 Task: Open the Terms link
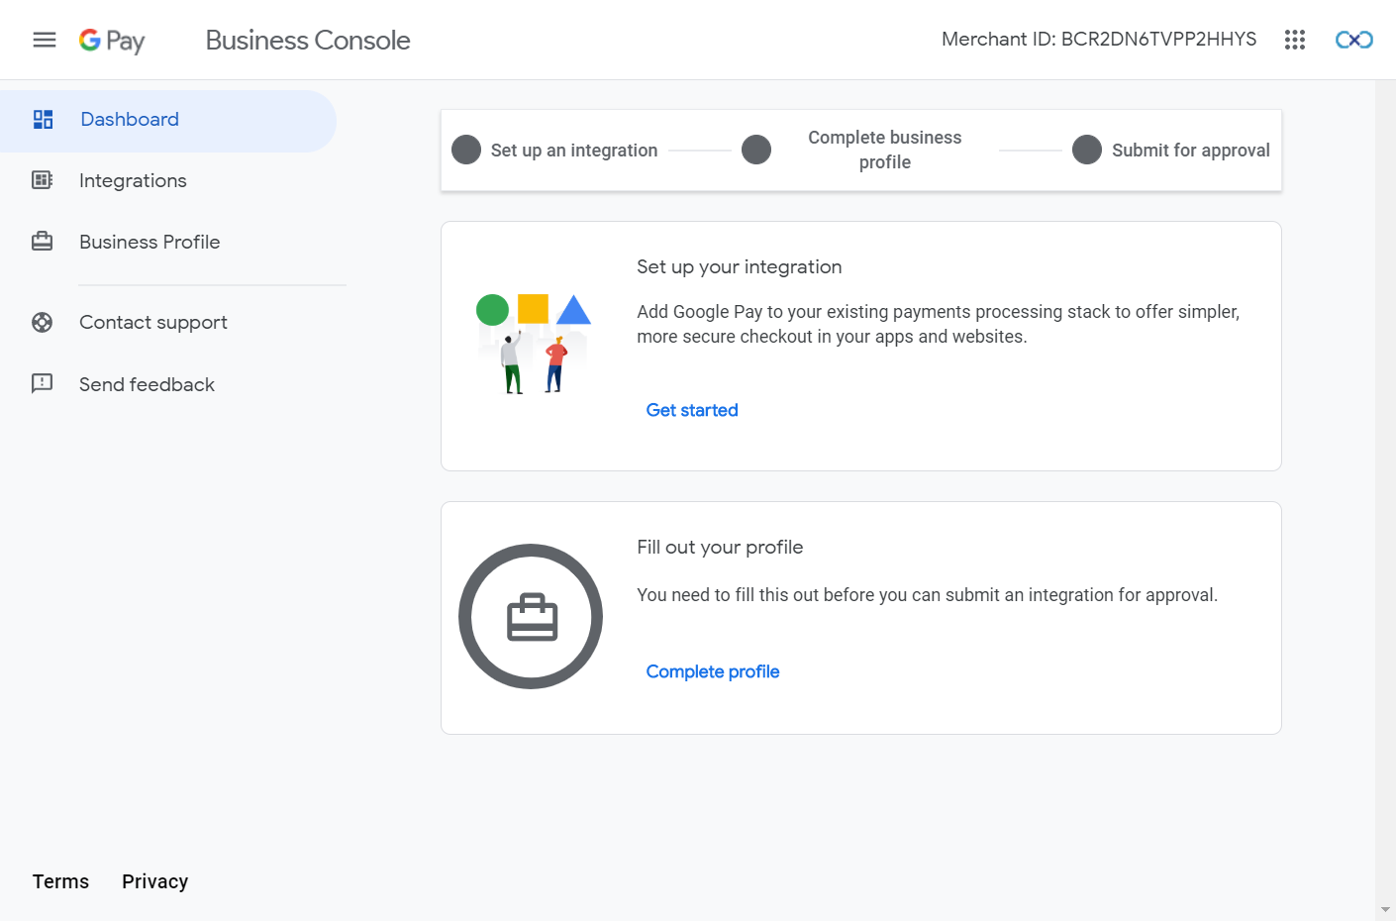click(x=60, y=881)
